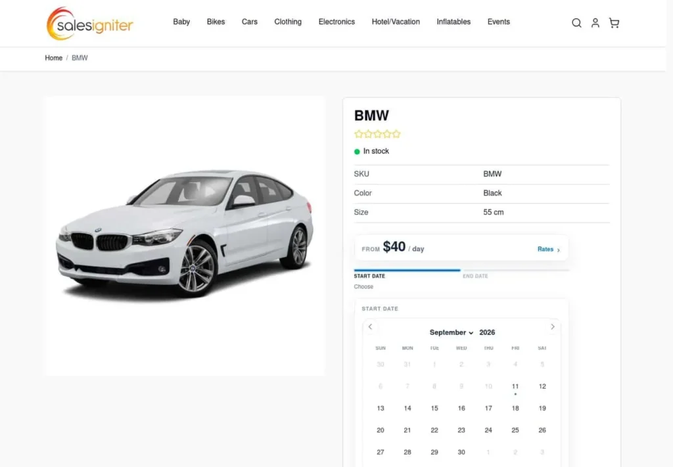
Task: Pick September 26 in calendar
Action: [x=542, y=430]
